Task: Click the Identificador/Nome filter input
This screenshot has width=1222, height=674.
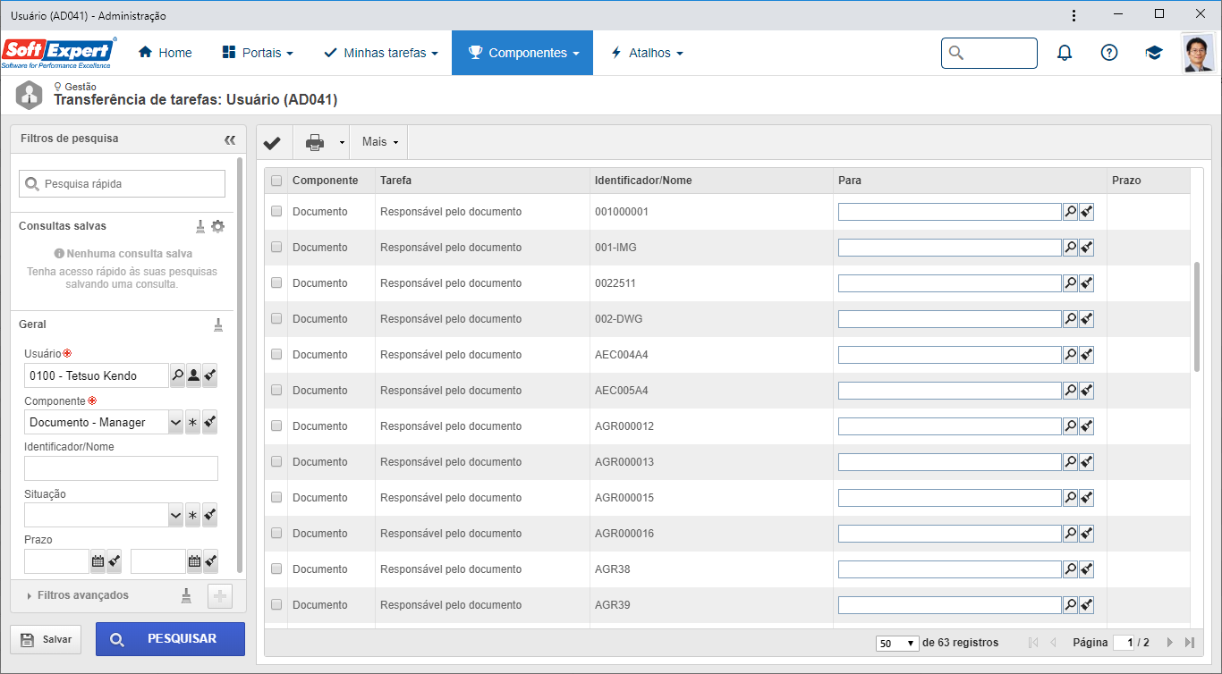Action: coord(121,468)
